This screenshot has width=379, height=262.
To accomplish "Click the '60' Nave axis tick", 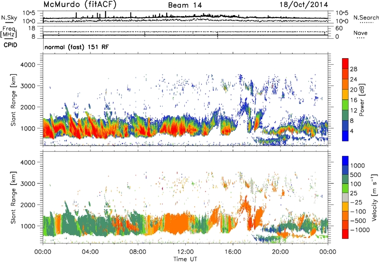I will tap(339, 28).
